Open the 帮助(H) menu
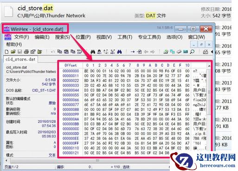 click(14, 44)
